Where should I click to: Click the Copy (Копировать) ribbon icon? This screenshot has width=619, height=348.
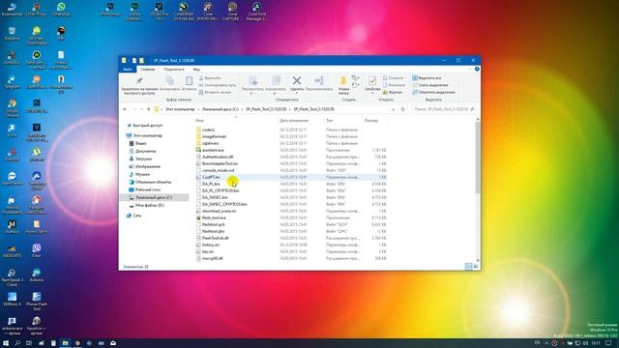(x=170, y=81)
